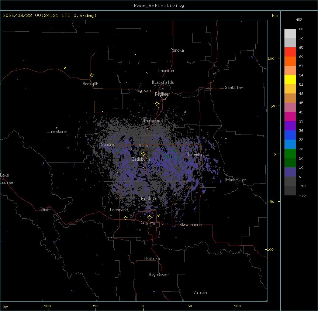This screenshot has width=318, height=311.
Task: Select the Sundre label
Action: tap(108, 144)
